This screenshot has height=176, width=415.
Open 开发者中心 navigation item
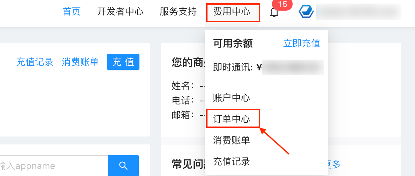(120, 12)
